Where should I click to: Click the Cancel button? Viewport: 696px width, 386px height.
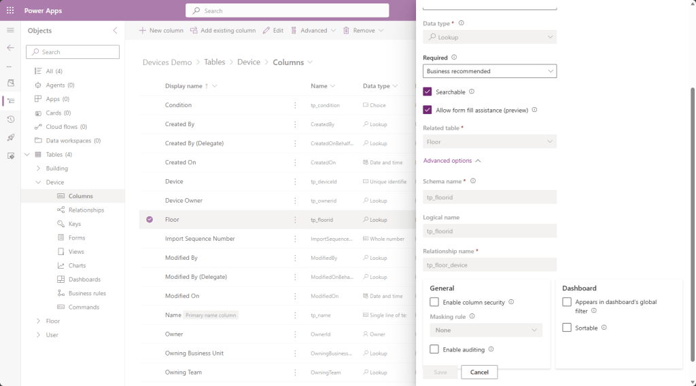479,372
